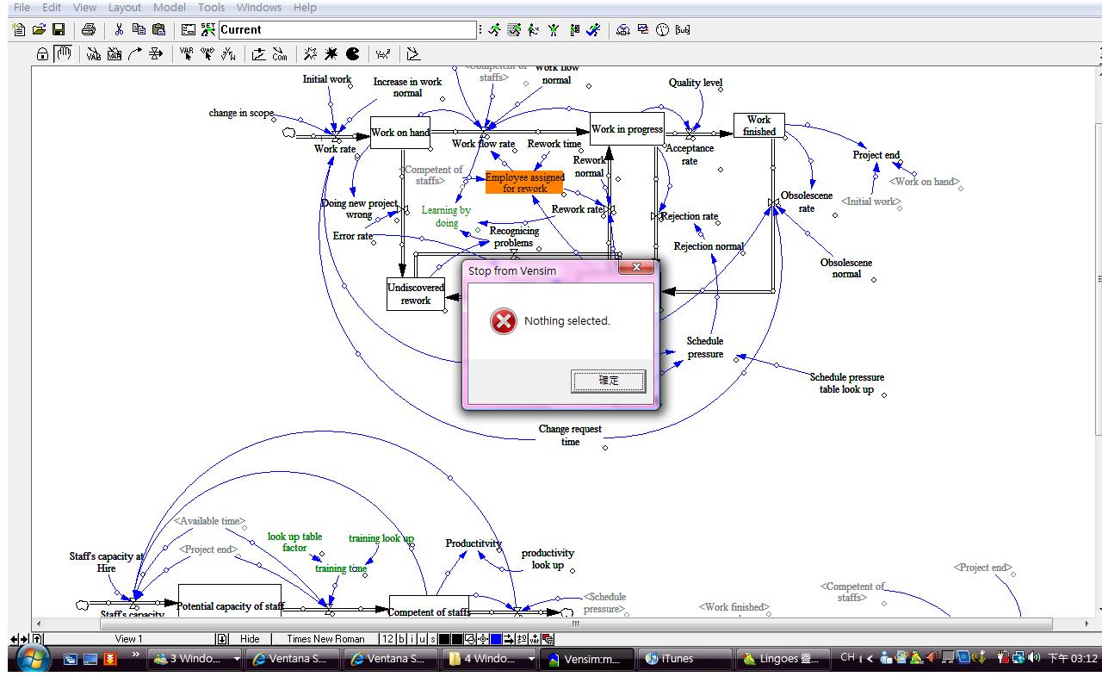Select the Rate (flow valve) tool

[x=156, y=53]
